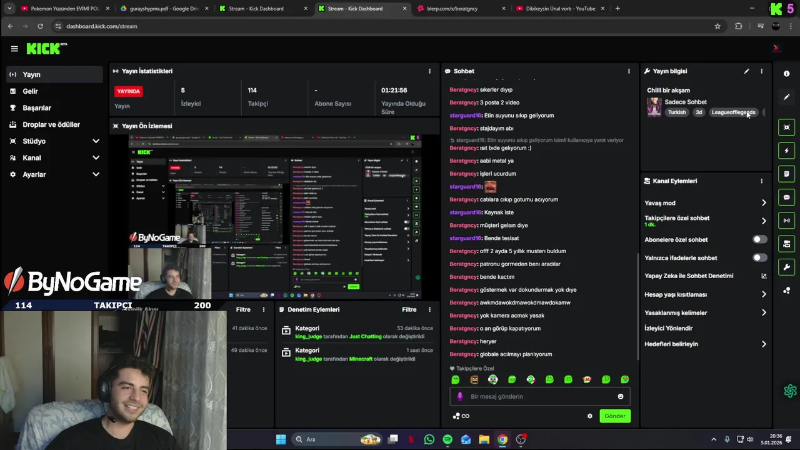Open chat settings gear icon
Viewport: 800px width, 450px height.
pyautogui.click(x=589, y=416)
